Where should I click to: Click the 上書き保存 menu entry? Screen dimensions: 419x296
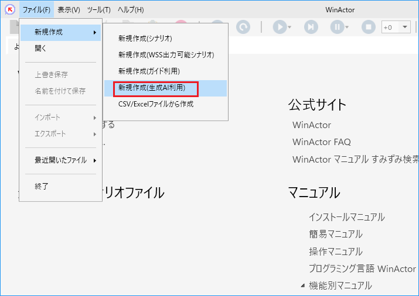click(61, 75)
